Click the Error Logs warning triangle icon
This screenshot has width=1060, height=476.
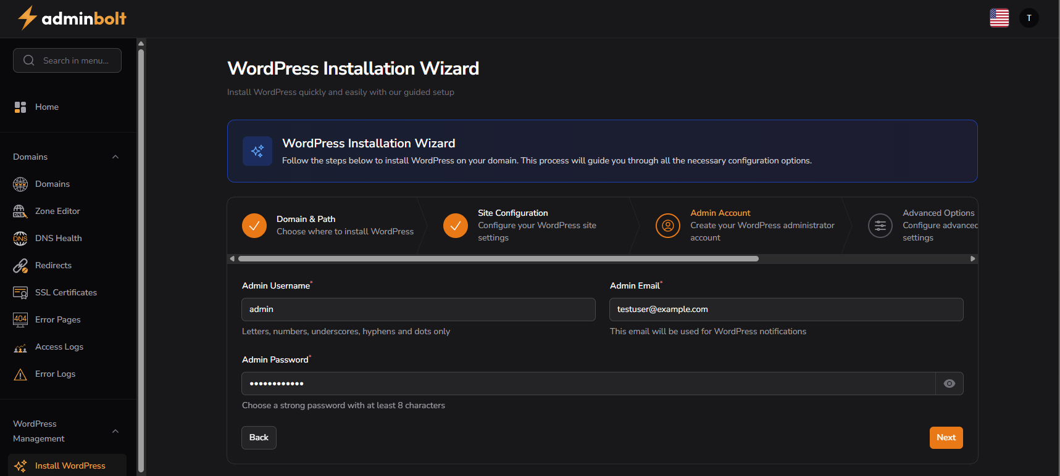pos(20,374)
